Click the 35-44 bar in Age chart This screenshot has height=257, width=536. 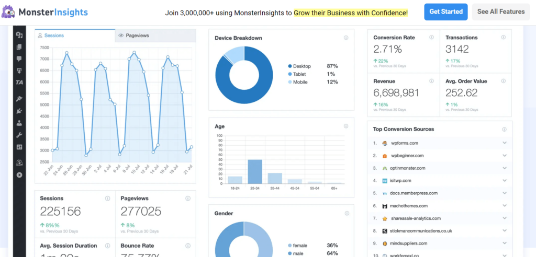[275, 179]
